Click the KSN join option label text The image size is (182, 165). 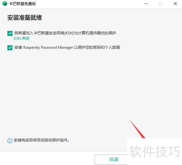65,33
